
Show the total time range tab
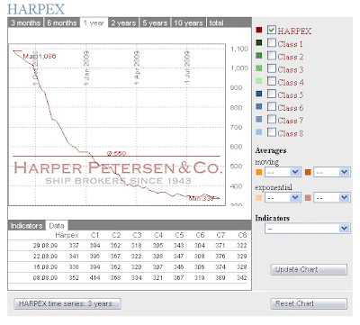coord(216,23)
